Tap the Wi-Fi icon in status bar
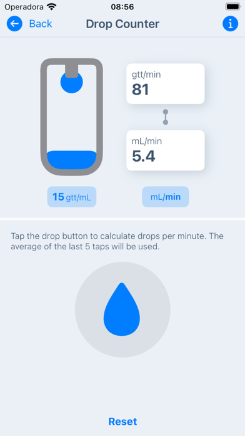The image size is (245, 436). pos(52,7)
